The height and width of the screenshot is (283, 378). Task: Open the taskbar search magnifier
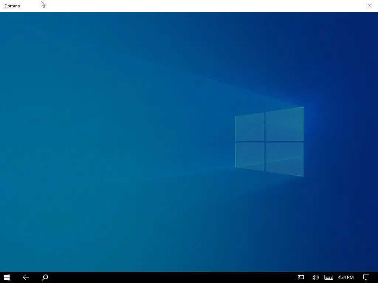tap(45, 277)
